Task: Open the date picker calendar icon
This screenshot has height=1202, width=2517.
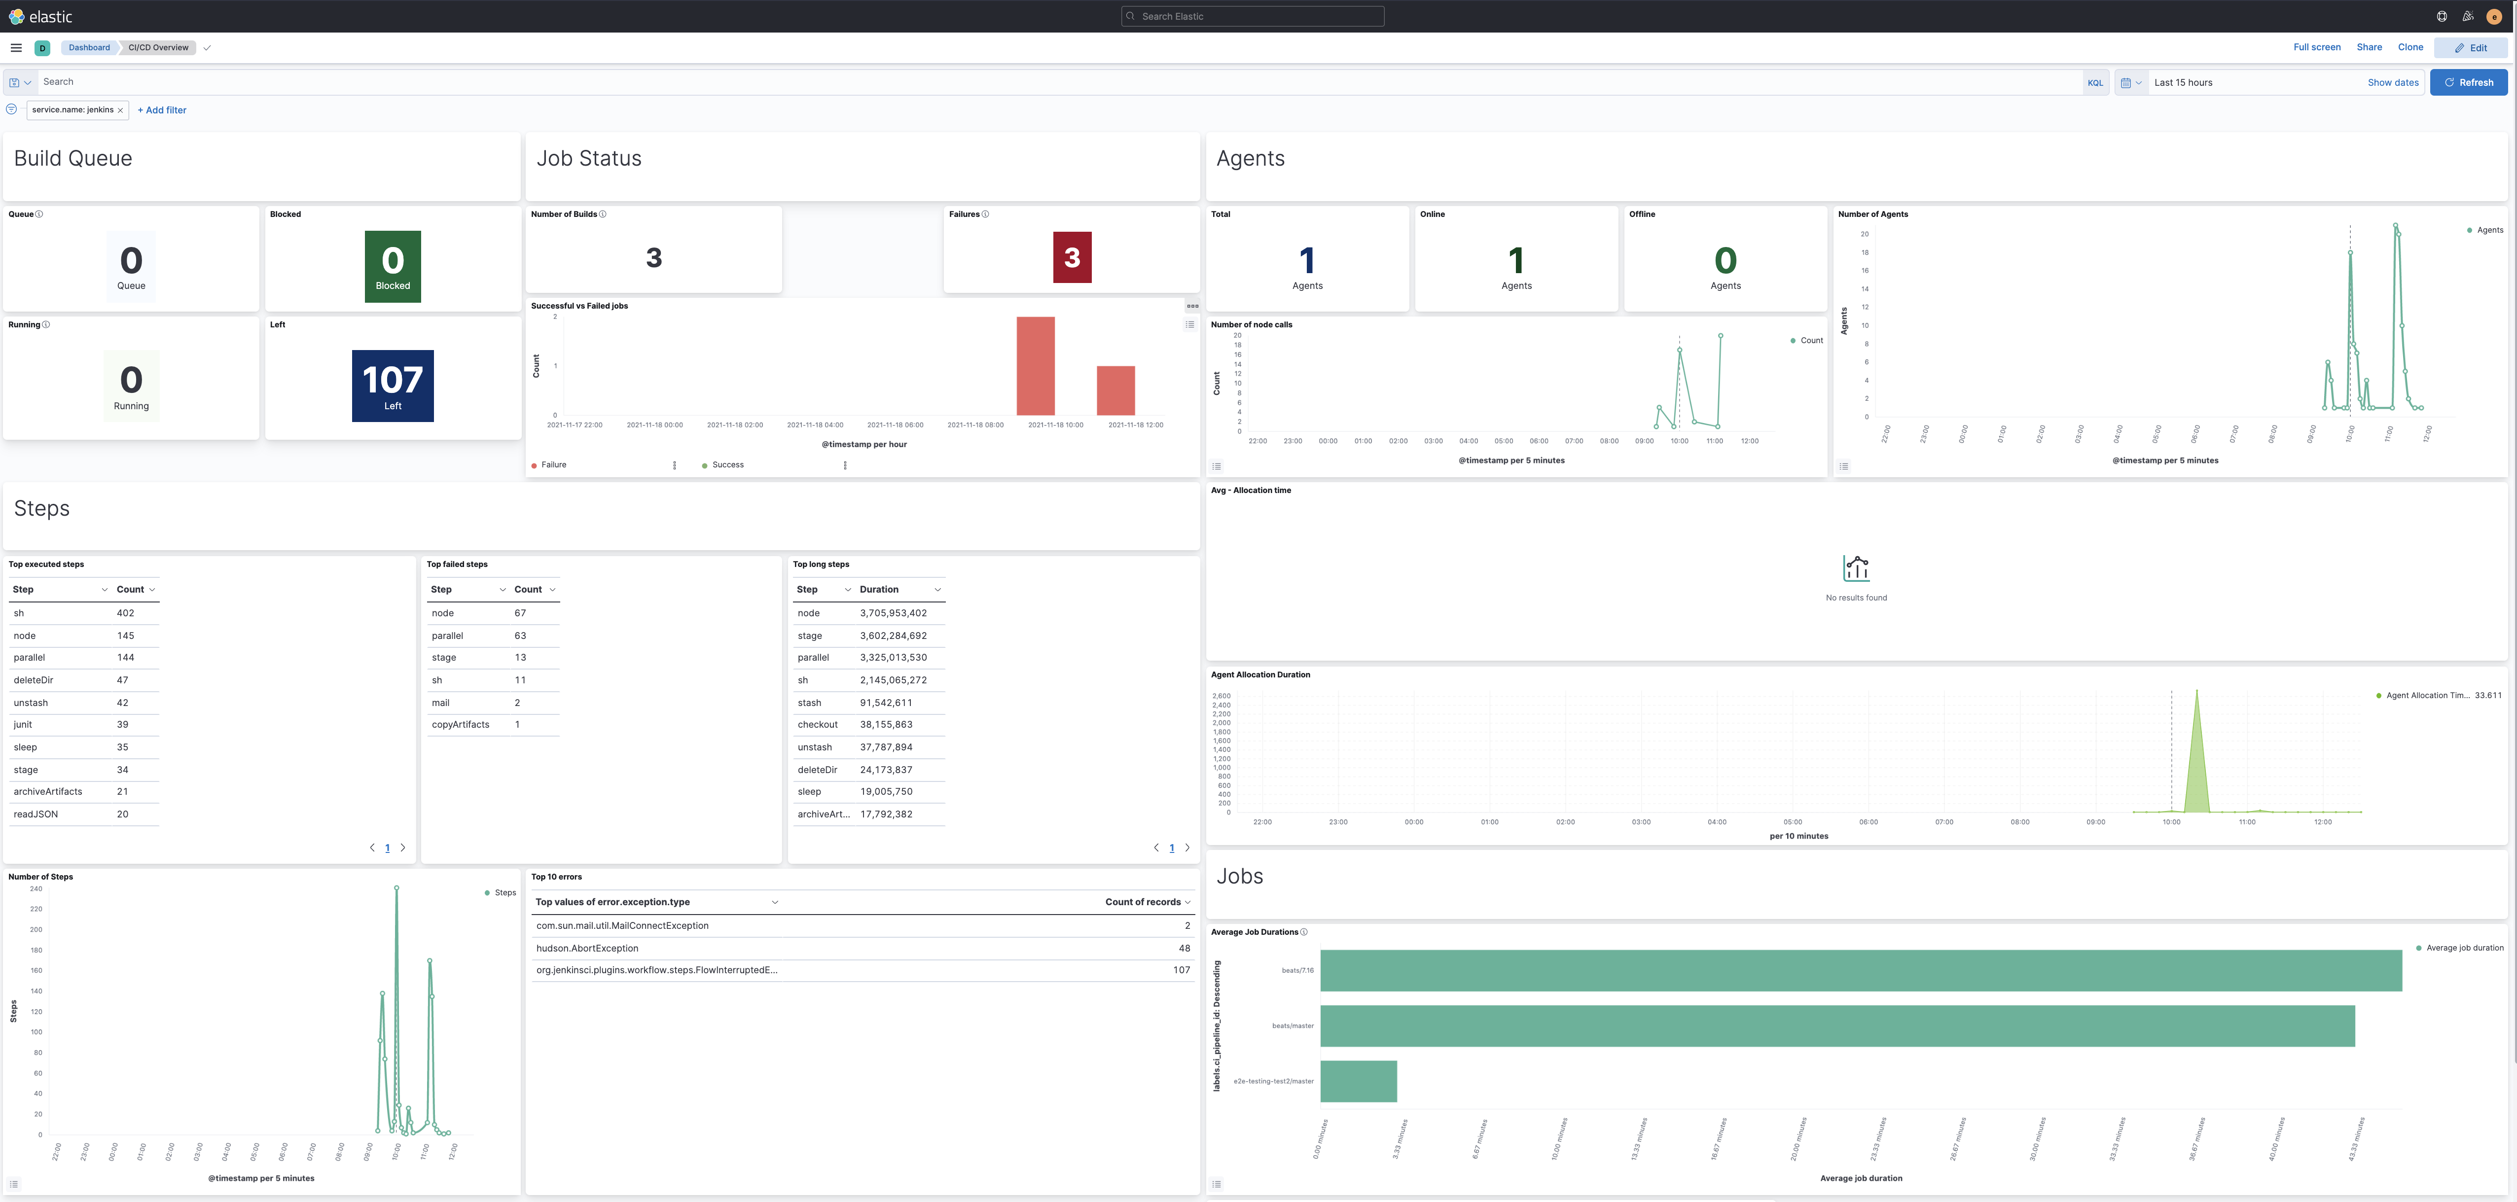Action: click(2126, 82)
